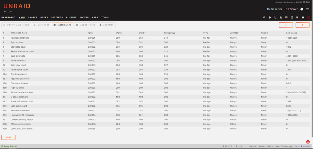Click the RAW VALUE column header
Screen dimensions: 313x149
pos(291,33)
